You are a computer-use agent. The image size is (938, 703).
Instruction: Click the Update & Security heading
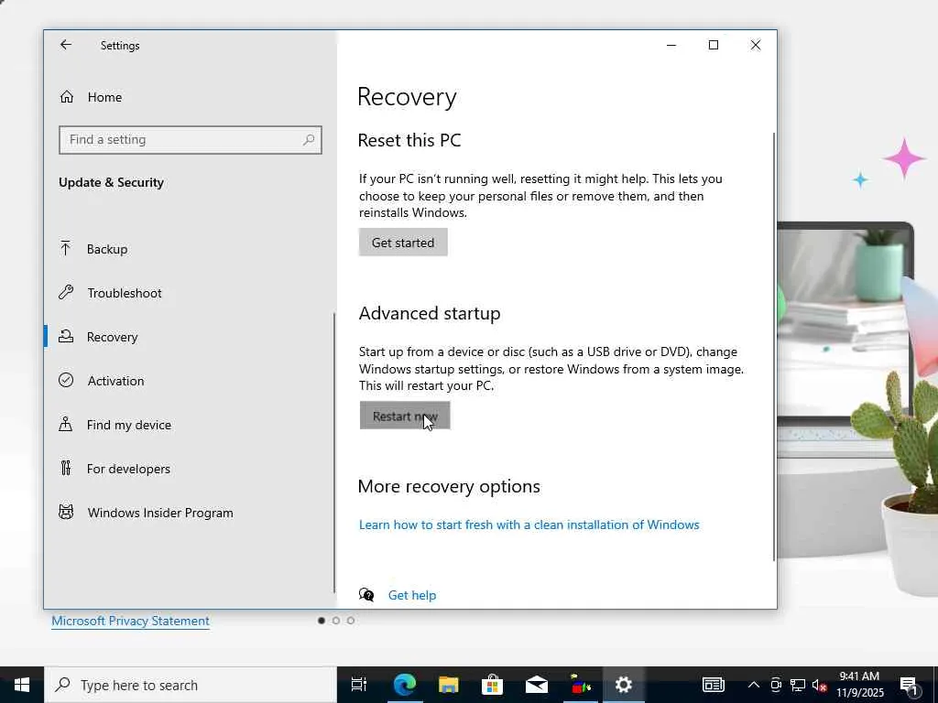coord(111,183)
